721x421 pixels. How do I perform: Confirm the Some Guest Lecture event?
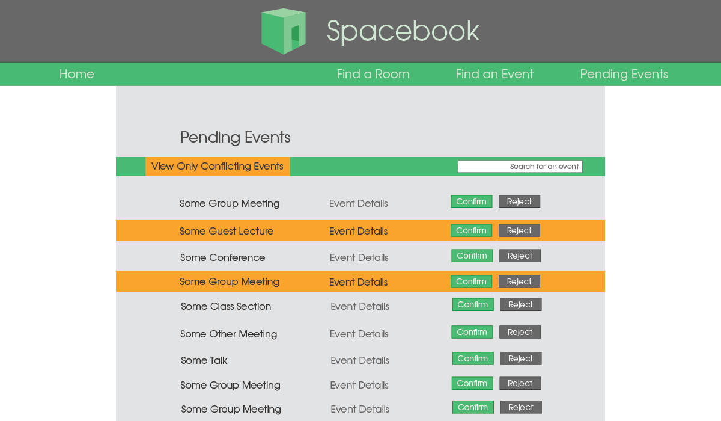[471, 230]
